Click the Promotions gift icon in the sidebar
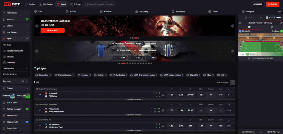283x134 pixels. 4,13
